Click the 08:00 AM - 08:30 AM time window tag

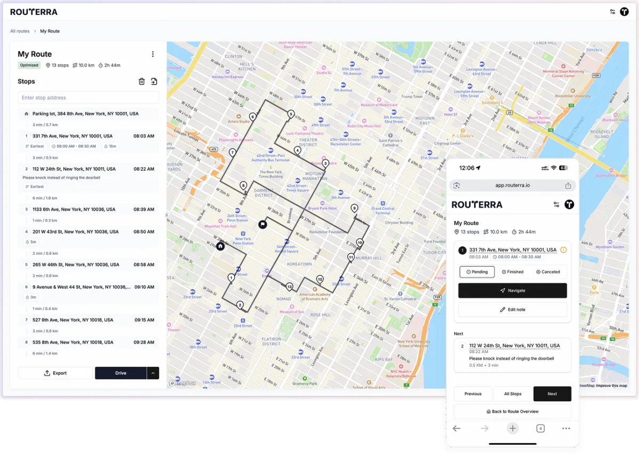tap(73, 146)
